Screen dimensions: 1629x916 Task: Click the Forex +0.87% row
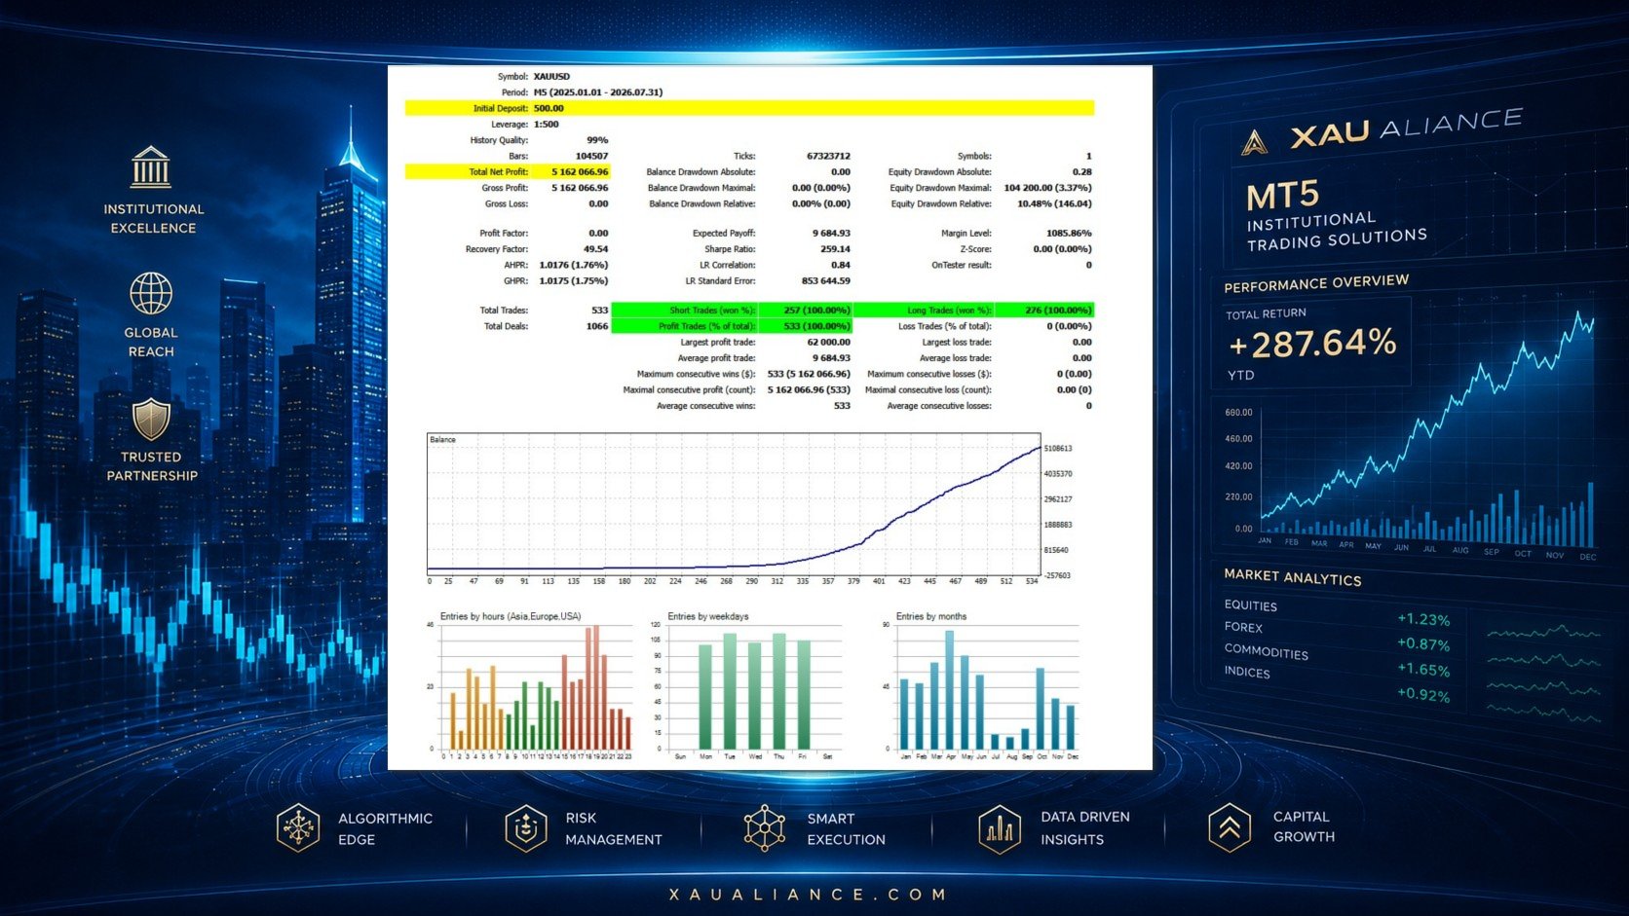point(1337,636)
